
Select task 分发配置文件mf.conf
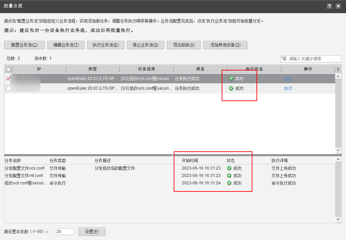click(24, 176)
